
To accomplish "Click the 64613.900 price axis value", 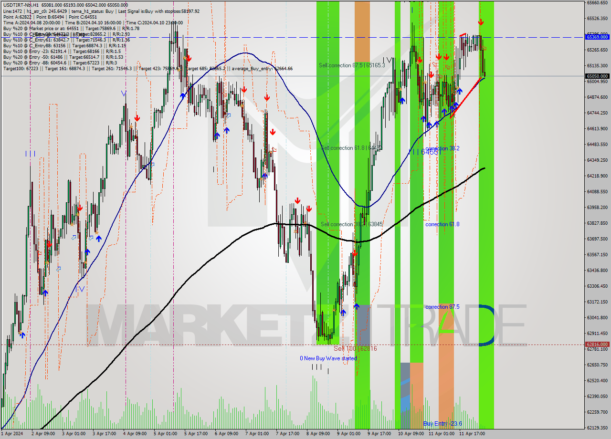I will pyautogui.click(x=597, y=128).
